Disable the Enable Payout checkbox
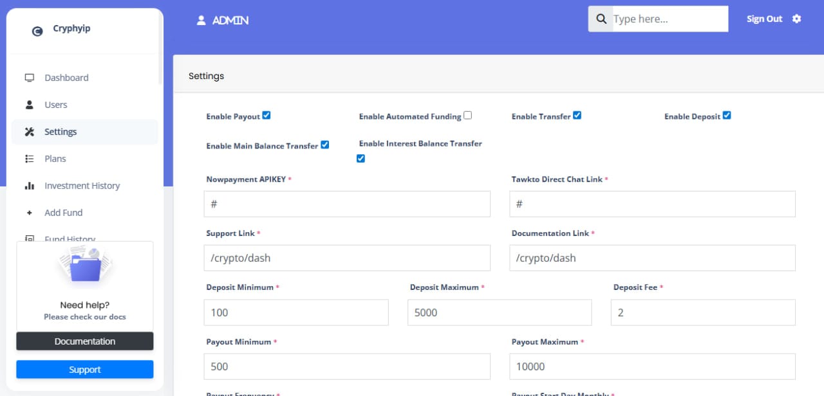824x396 pixels. point(266,115)
